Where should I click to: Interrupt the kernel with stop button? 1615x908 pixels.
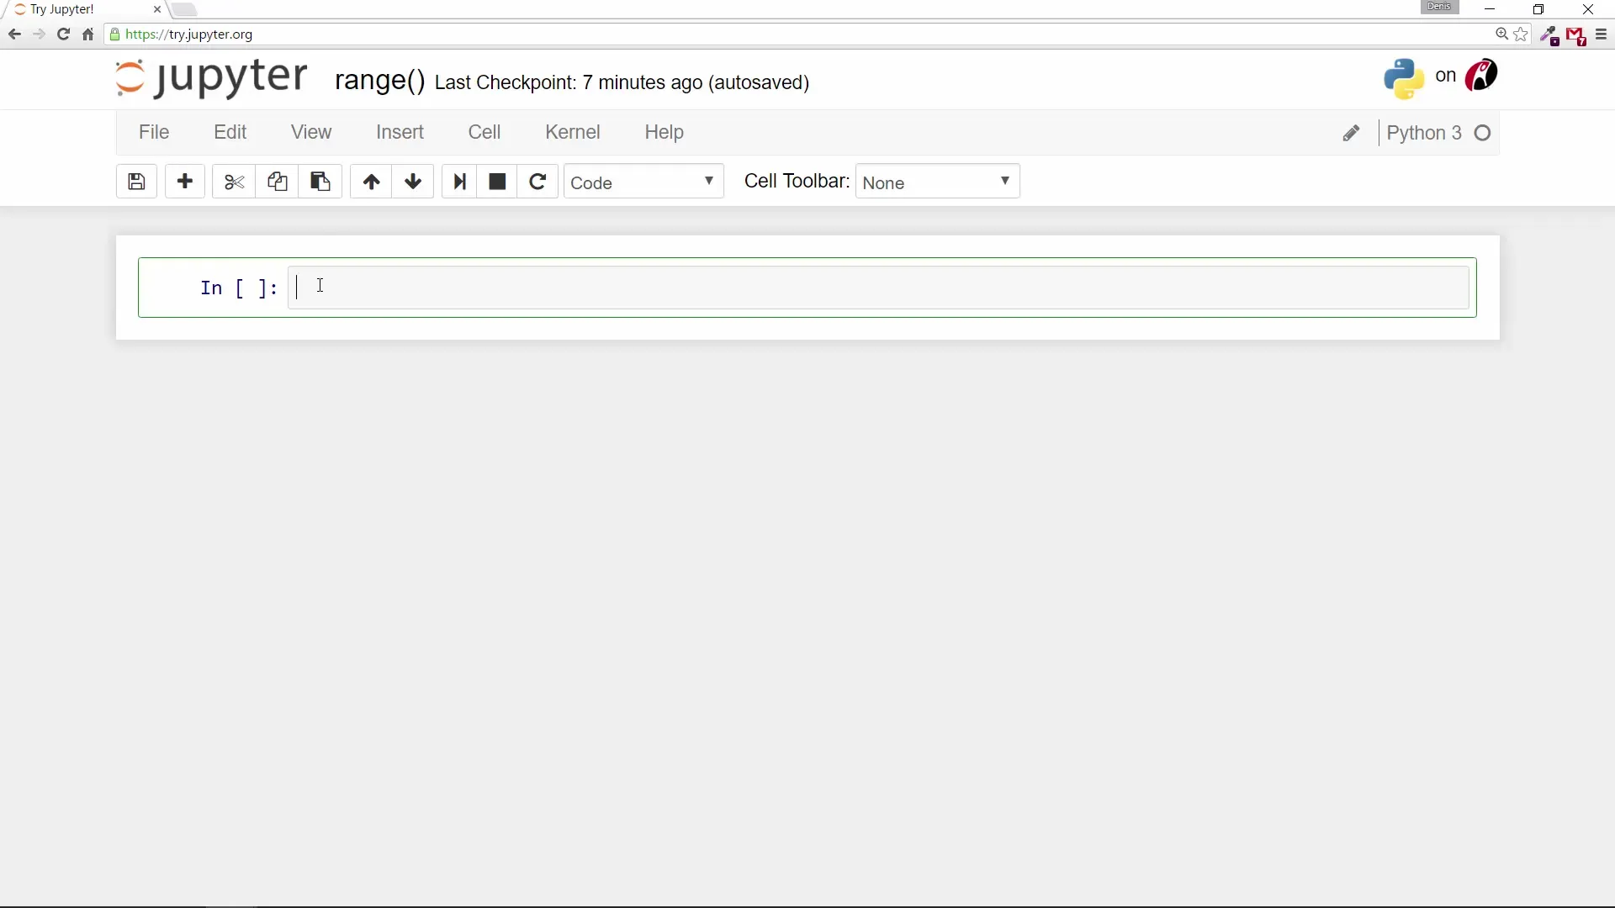click(497, 182)
